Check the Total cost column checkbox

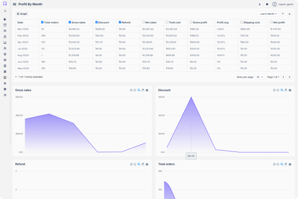[x=167, y=22]
